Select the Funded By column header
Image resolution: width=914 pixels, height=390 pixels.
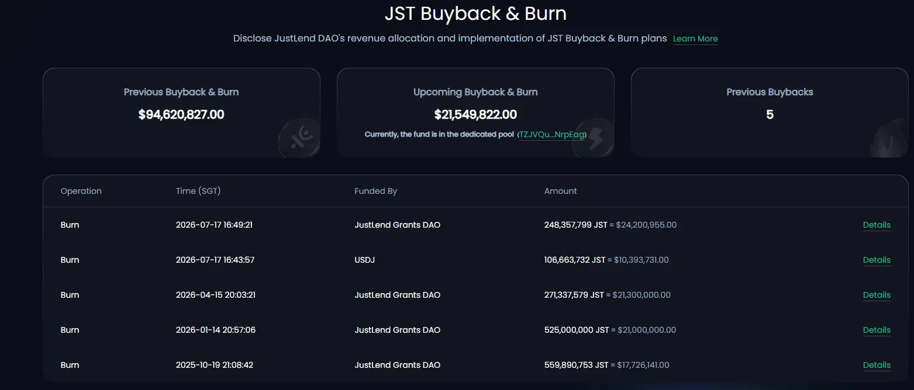(376, 191)
